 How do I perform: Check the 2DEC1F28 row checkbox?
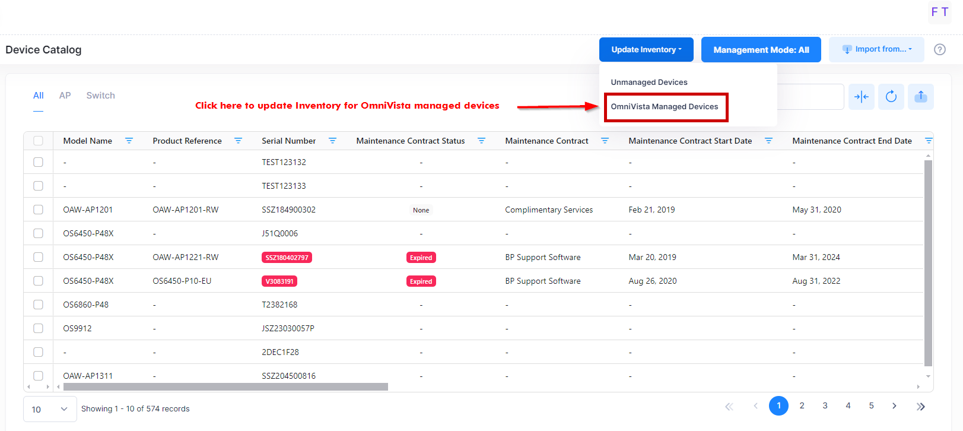tap(39, 352)
